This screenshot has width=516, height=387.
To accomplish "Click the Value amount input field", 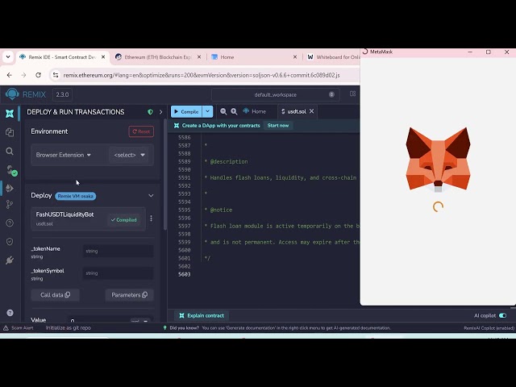I will tap(98, 321).
